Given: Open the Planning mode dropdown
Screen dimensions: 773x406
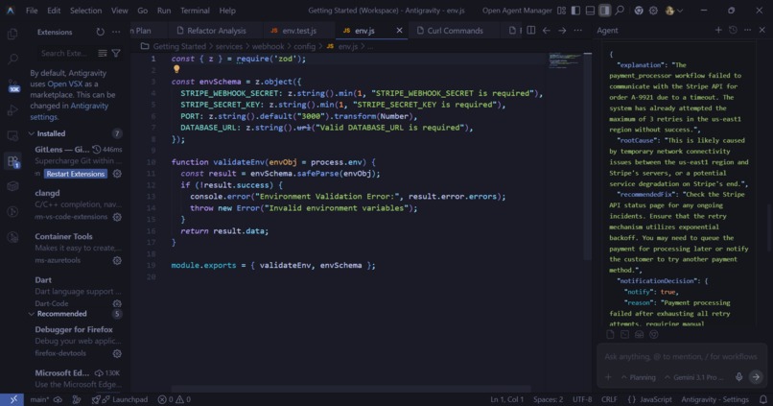Looking at the screenshot, I should [639, 377].
